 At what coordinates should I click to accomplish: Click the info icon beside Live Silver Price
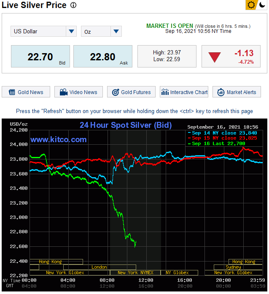click(x=73, y=5)
